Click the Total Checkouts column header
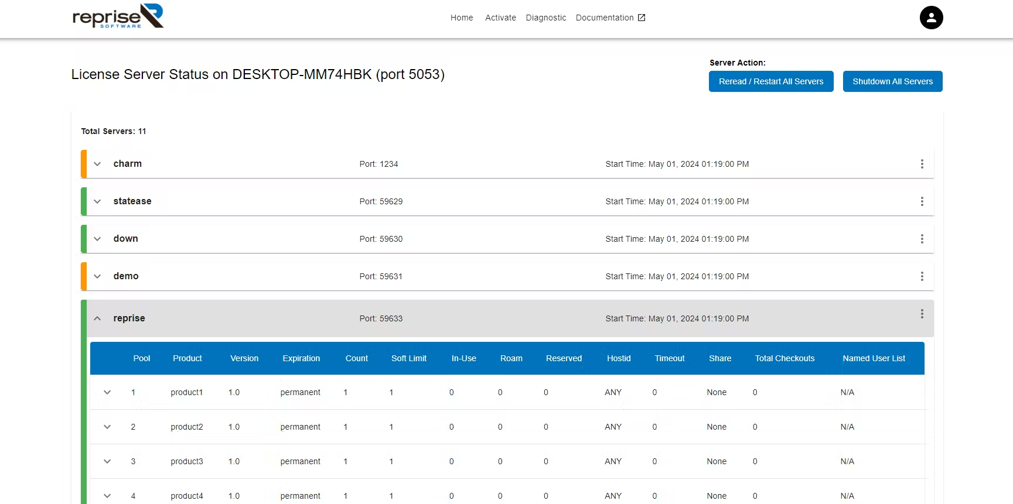 (x=785, y=358)
